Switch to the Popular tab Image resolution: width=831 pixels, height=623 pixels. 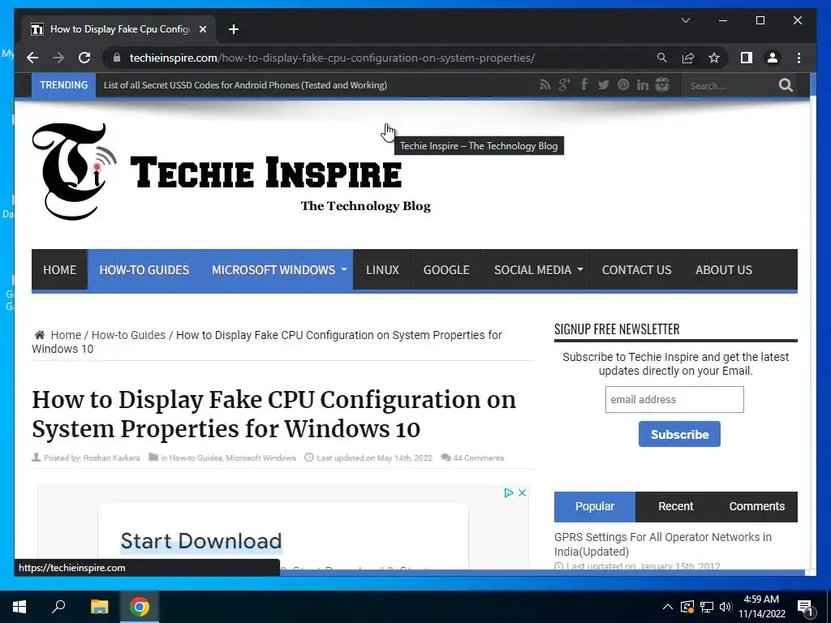[x=595, y=506]
